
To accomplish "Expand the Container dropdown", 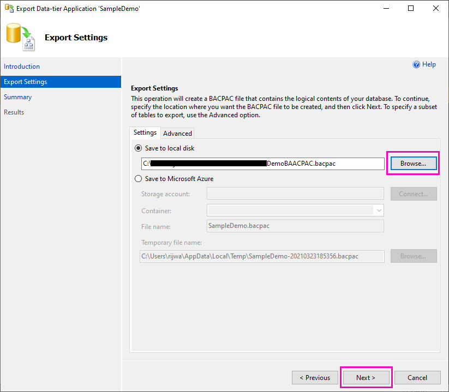I will tap(379, 210).
